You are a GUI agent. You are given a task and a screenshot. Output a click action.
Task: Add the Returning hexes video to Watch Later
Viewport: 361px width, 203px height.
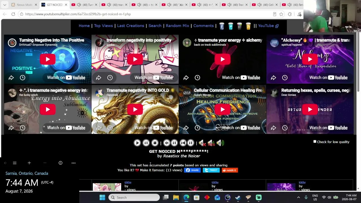point(285,128)
